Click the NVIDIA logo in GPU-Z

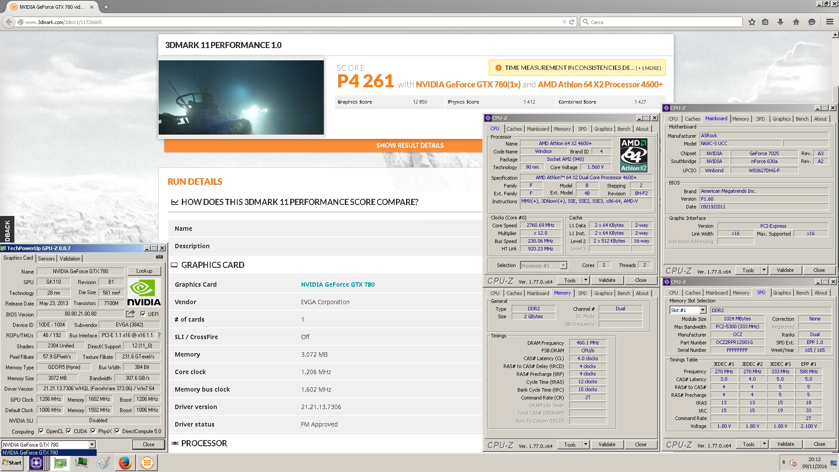(x=144, y=293)
